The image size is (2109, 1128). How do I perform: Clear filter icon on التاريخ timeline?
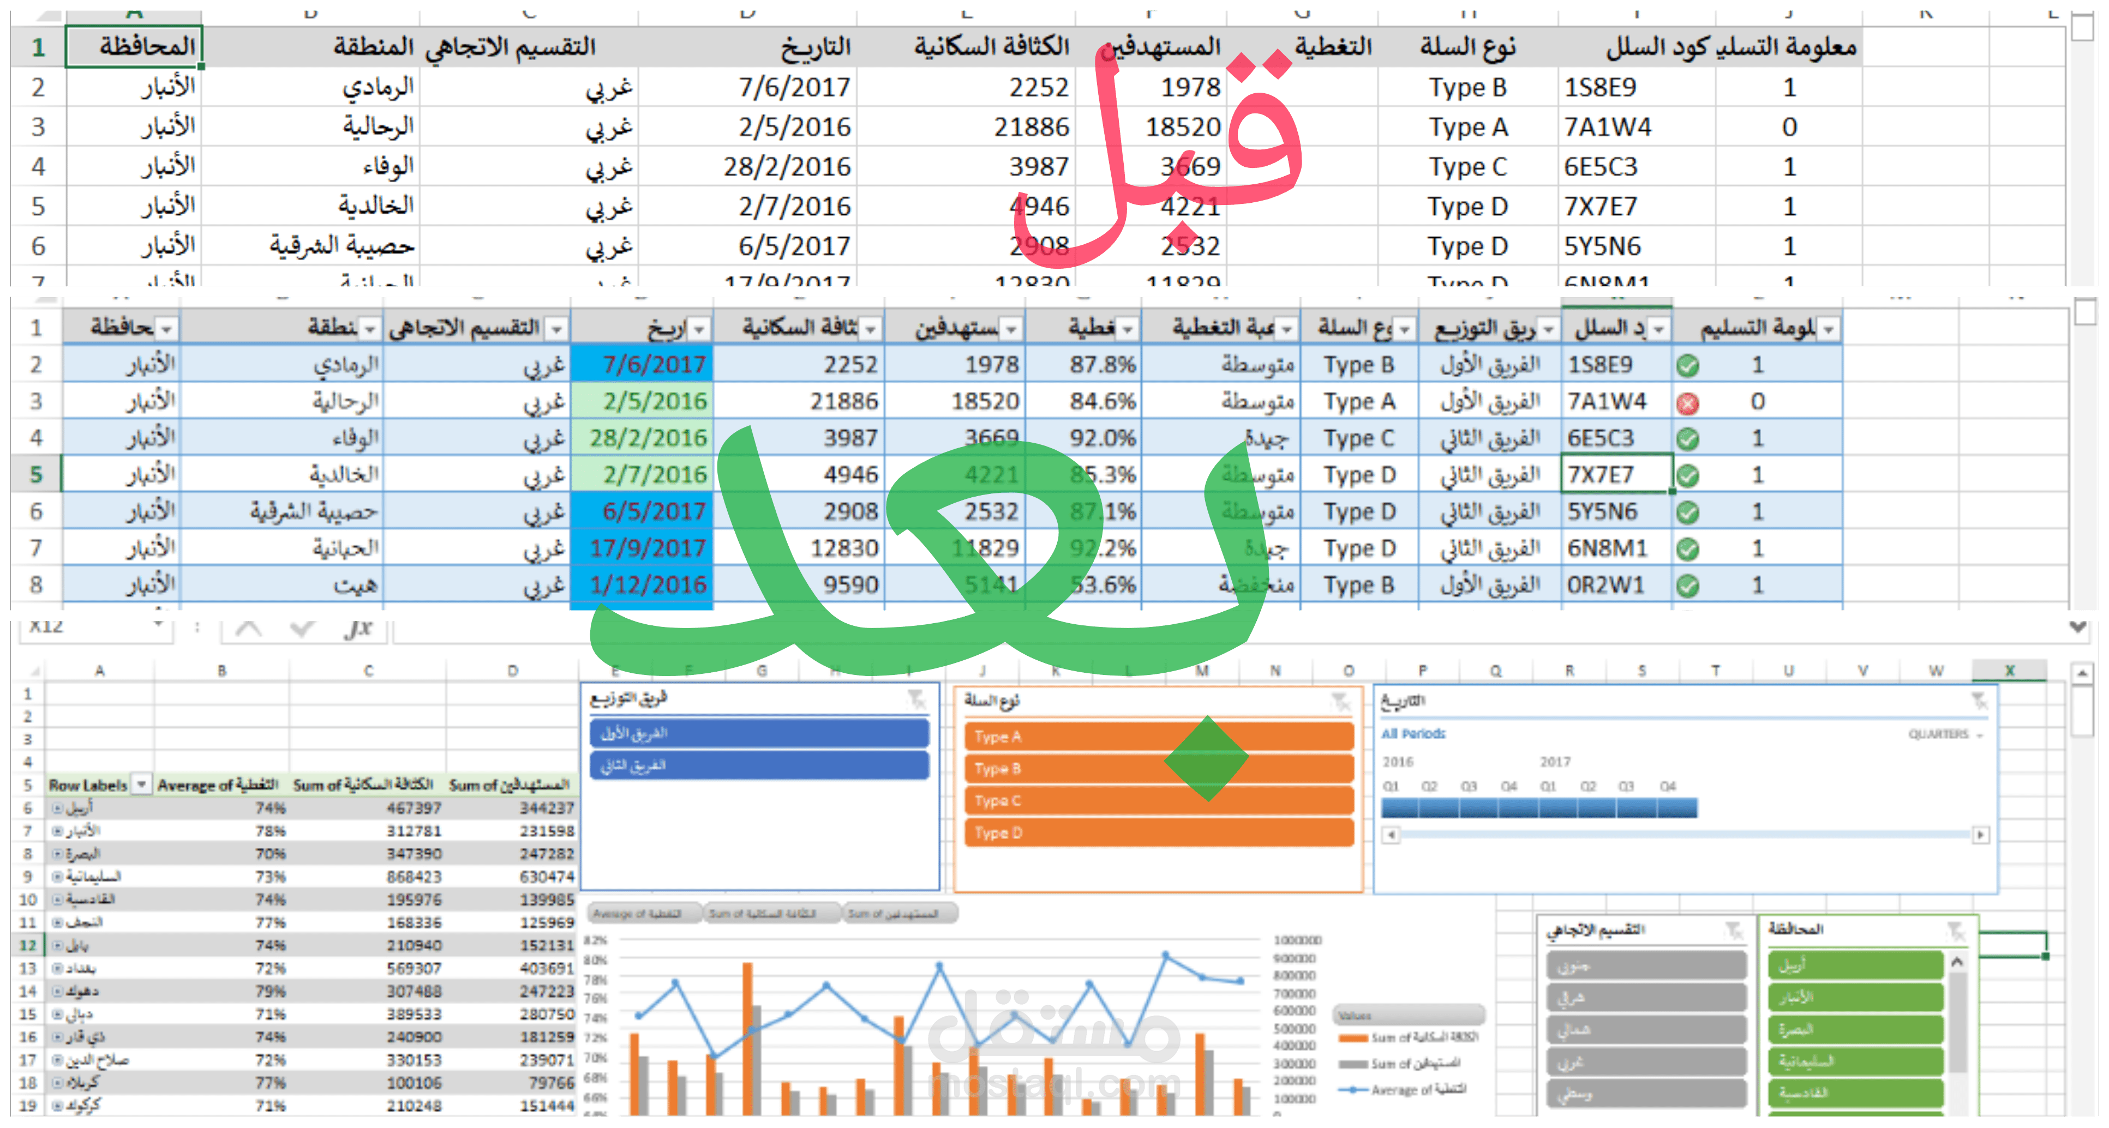(1979, 701)
